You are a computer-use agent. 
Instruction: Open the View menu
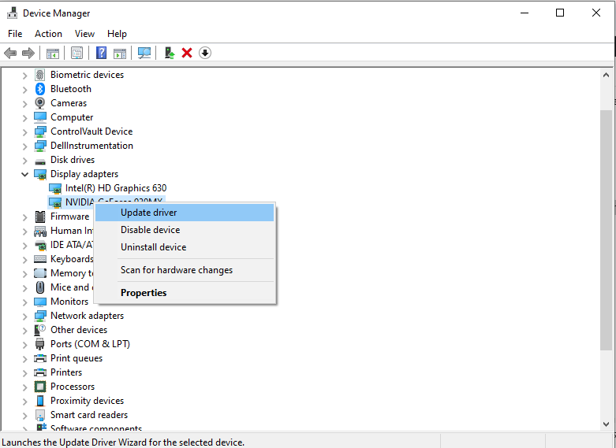[84, 34]
